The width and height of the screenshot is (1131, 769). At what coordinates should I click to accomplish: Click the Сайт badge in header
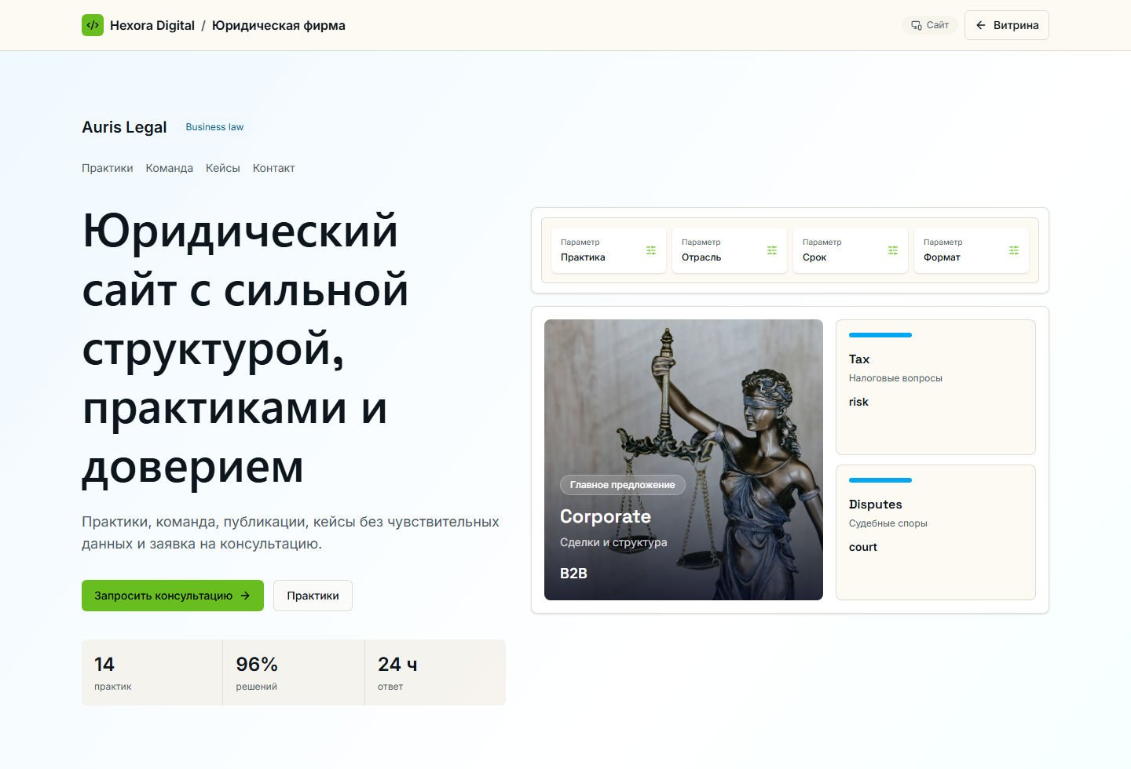tap(930, 25)
